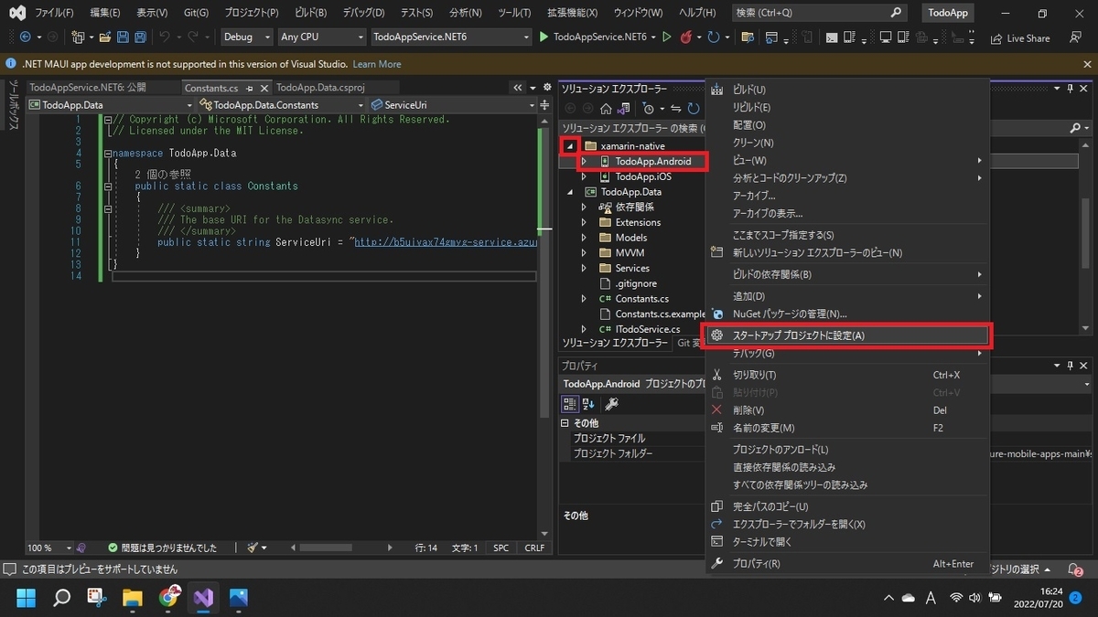Choose クリーン(N) from the context menu
Image resolution: width=1098 pixels, height=617 pixels.
847,143
